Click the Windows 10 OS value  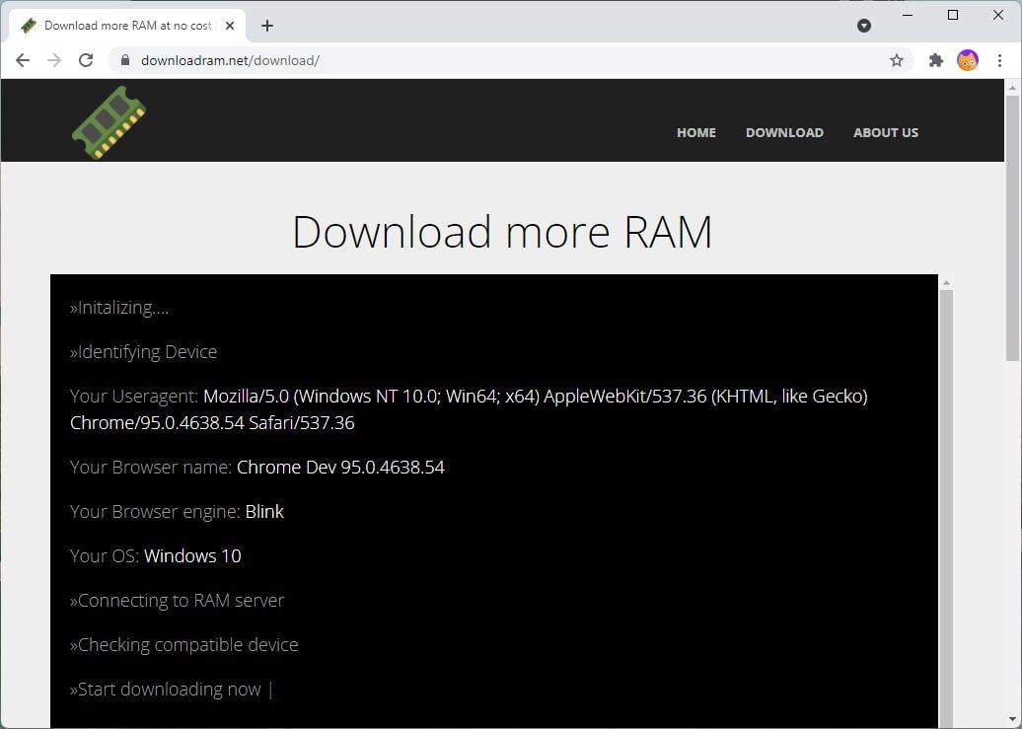[x=192, y=556]
